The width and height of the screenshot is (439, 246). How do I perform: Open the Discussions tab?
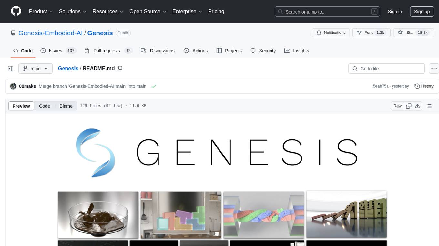[158, 51]
